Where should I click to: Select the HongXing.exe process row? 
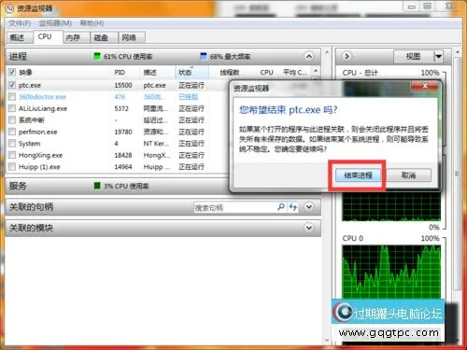pyautogui.click(x=117, y=155)
